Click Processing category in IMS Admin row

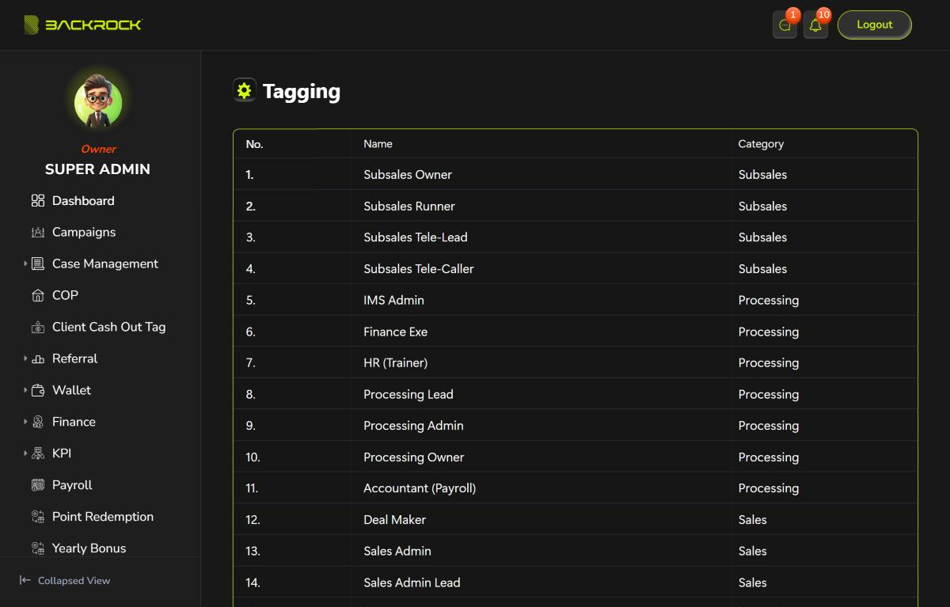[x=768, y=301]
